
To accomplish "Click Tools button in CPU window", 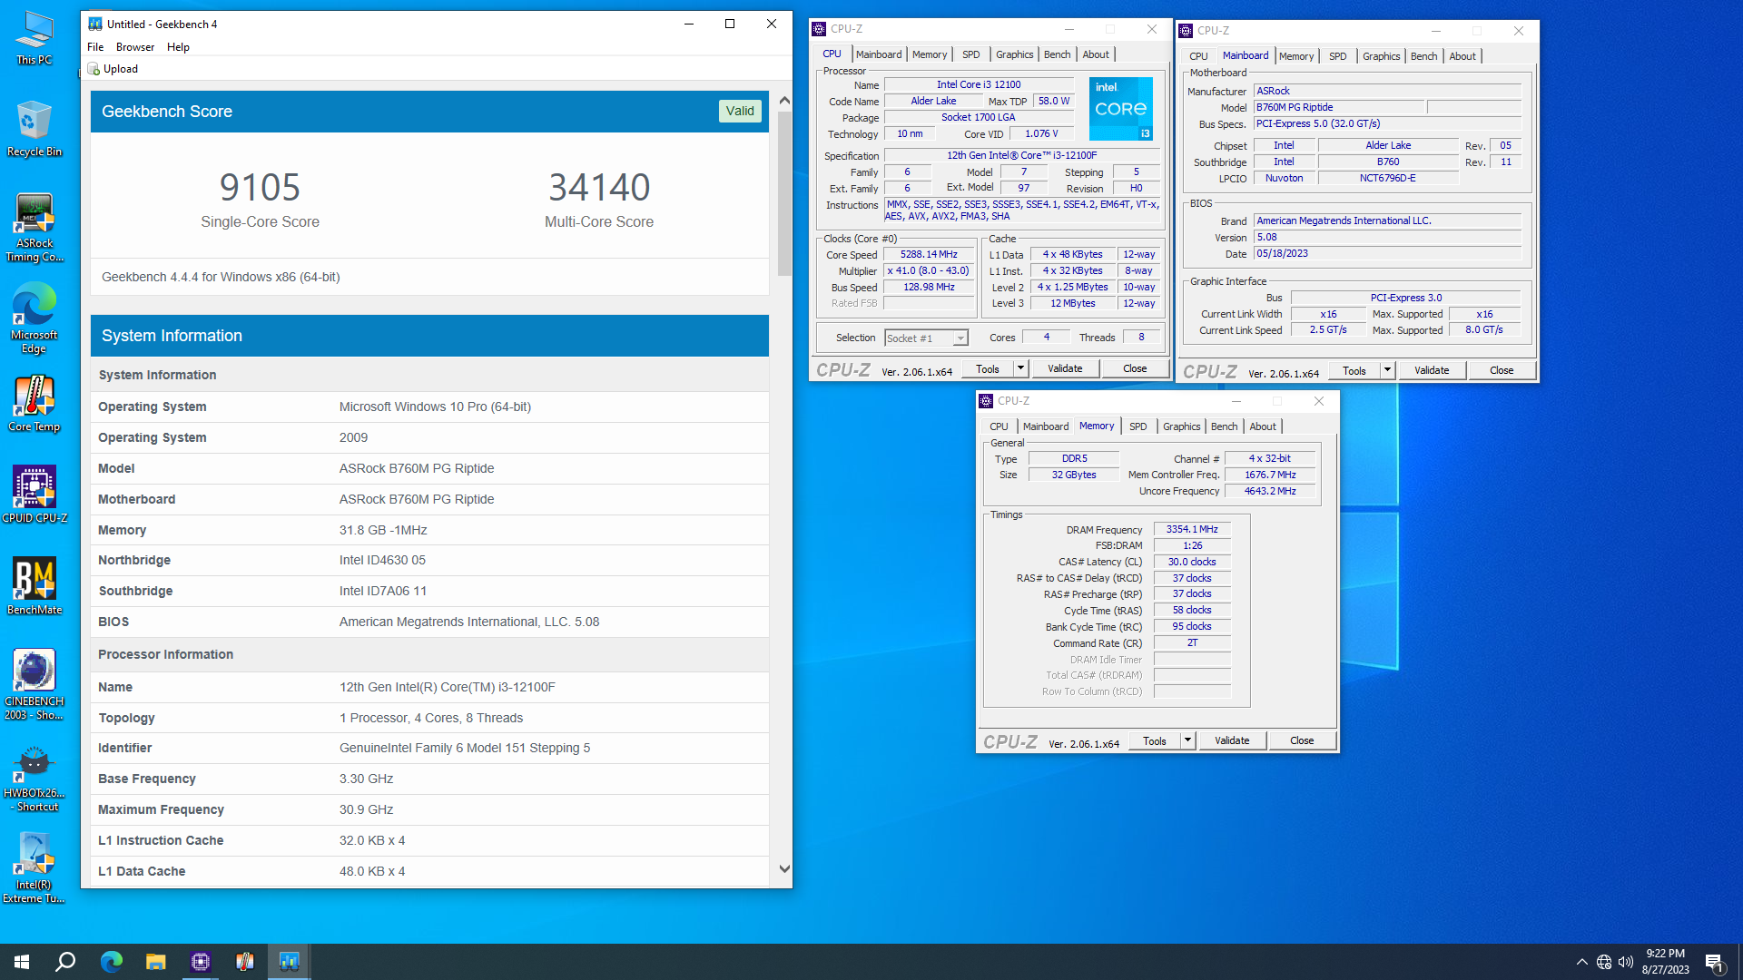I will (988, 368).
